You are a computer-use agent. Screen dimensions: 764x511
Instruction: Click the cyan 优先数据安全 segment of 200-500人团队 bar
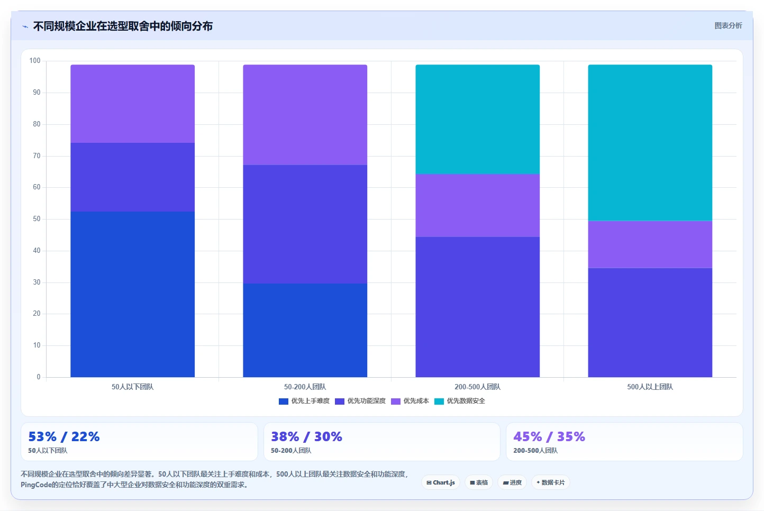(x=478, y=119)
